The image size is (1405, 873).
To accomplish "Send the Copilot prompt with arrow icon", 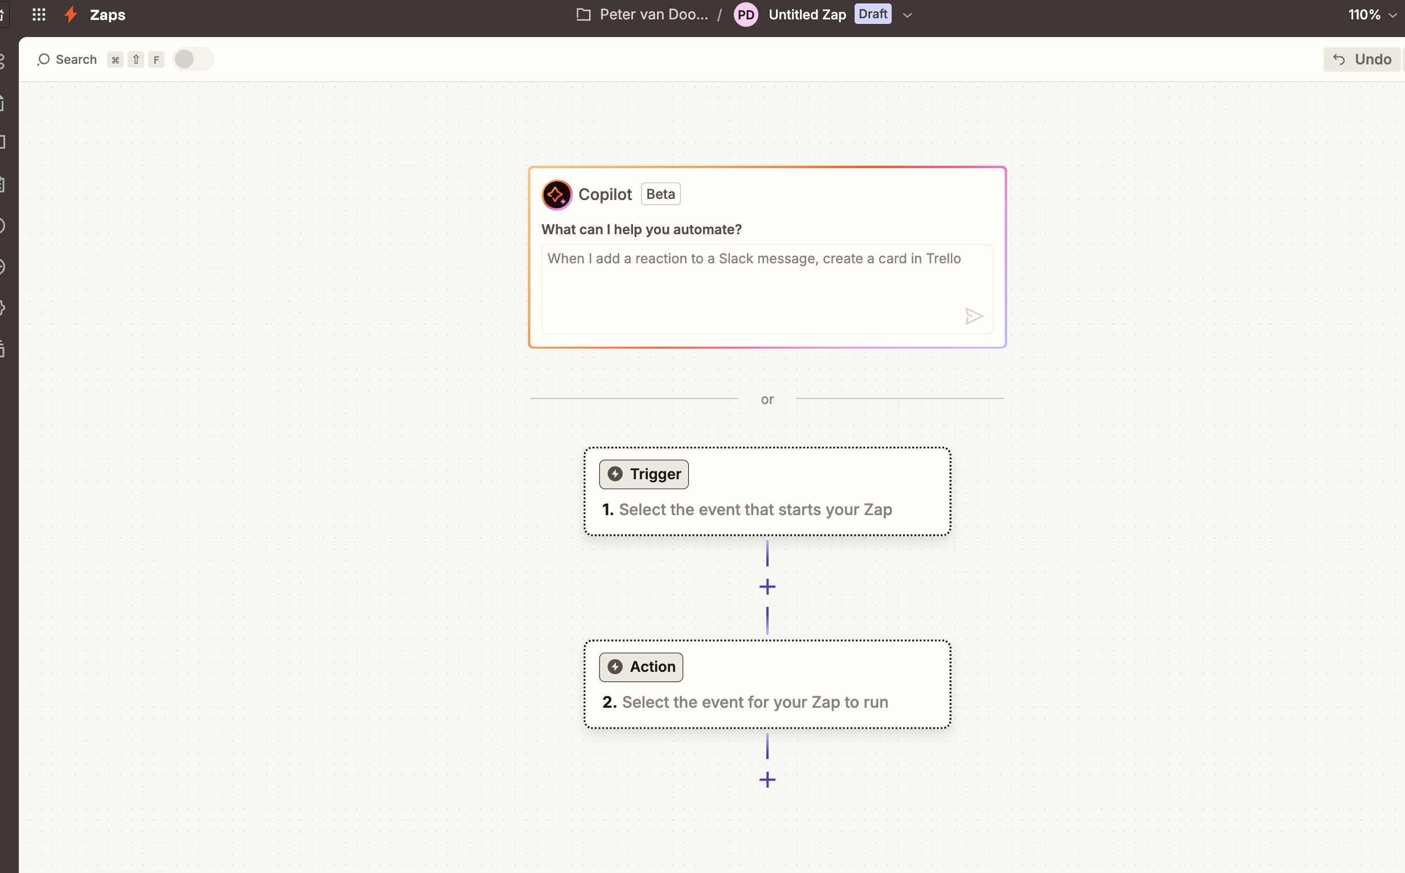I will pos(973,316).
